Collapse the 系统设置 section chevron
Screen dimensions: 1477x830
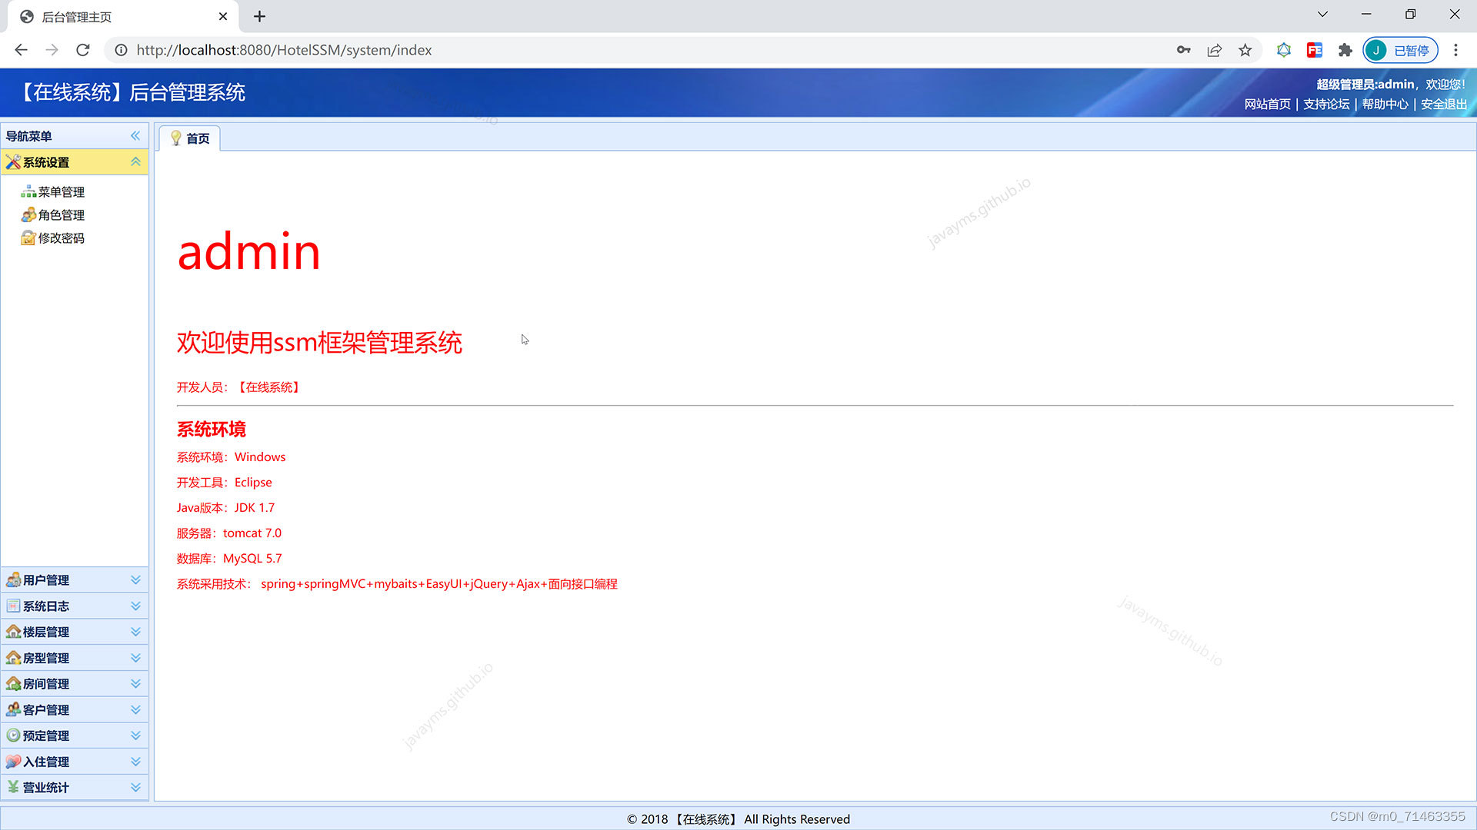[x=135, y=162]
